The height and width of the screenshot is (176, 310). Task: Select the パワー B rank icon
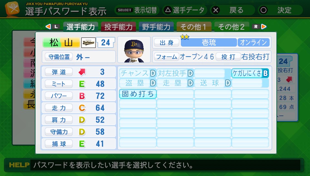82,96
